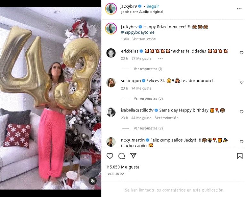Expand replies under isabellacastillodv comment
Viewport: 246px width, 197px height.
coord(148,128)
